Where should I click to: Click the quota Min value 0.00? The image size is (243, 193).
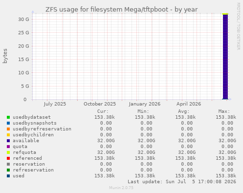[146, 147]
